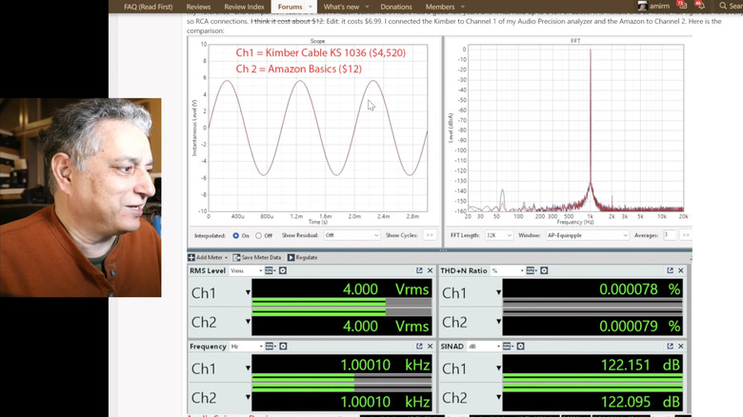The image size is (743, 417).
Task: Open Frequency meter gear settings icon
Action: [283, 347]
